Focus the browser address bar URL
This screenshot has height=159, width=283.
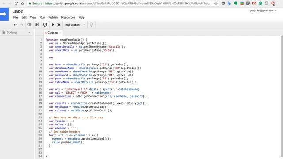[128, 4]
